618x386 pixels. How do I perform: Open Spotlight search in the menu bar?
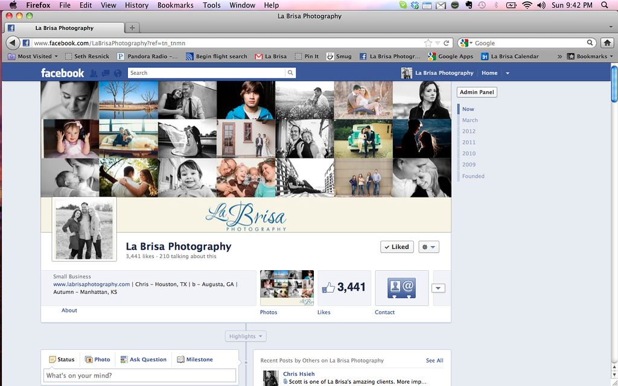605,5
